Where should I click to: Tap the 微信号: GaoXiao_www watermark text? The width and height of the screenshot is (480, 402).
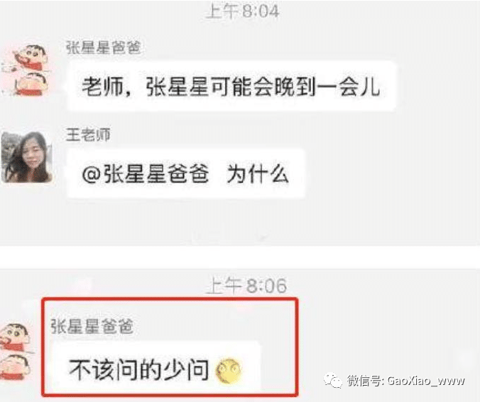tap(406, 381)
